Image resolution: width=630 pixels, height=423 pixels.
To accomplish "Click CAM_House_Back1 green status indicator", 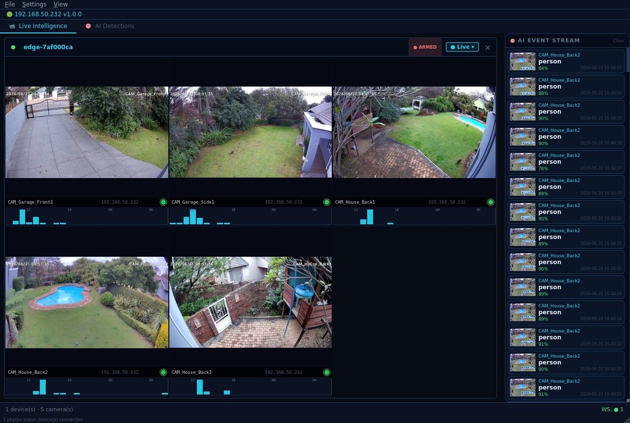I will pyautogui.click(x=491, y=202).
